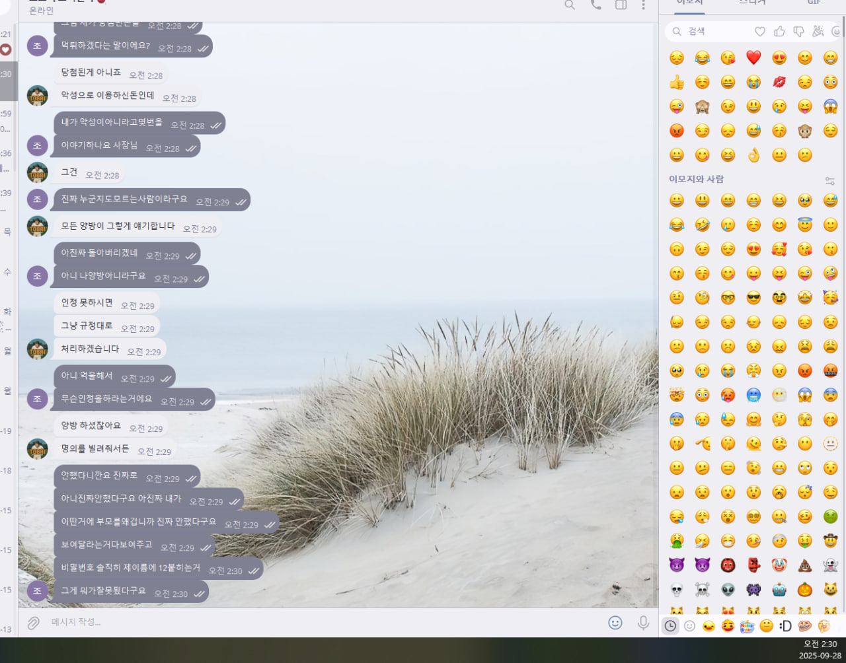Switch to the 스티커 tab
This screenshot has height=663, width=846.
pos(751,3)
